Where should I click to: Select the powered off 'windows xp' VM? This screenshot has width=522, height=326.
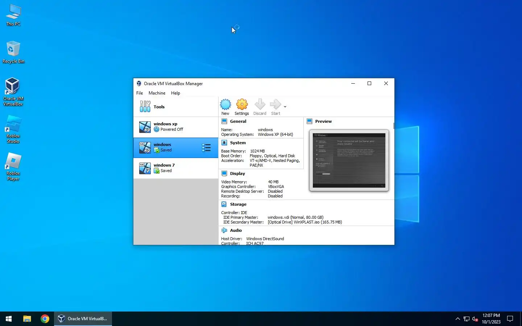pos(176,127)
